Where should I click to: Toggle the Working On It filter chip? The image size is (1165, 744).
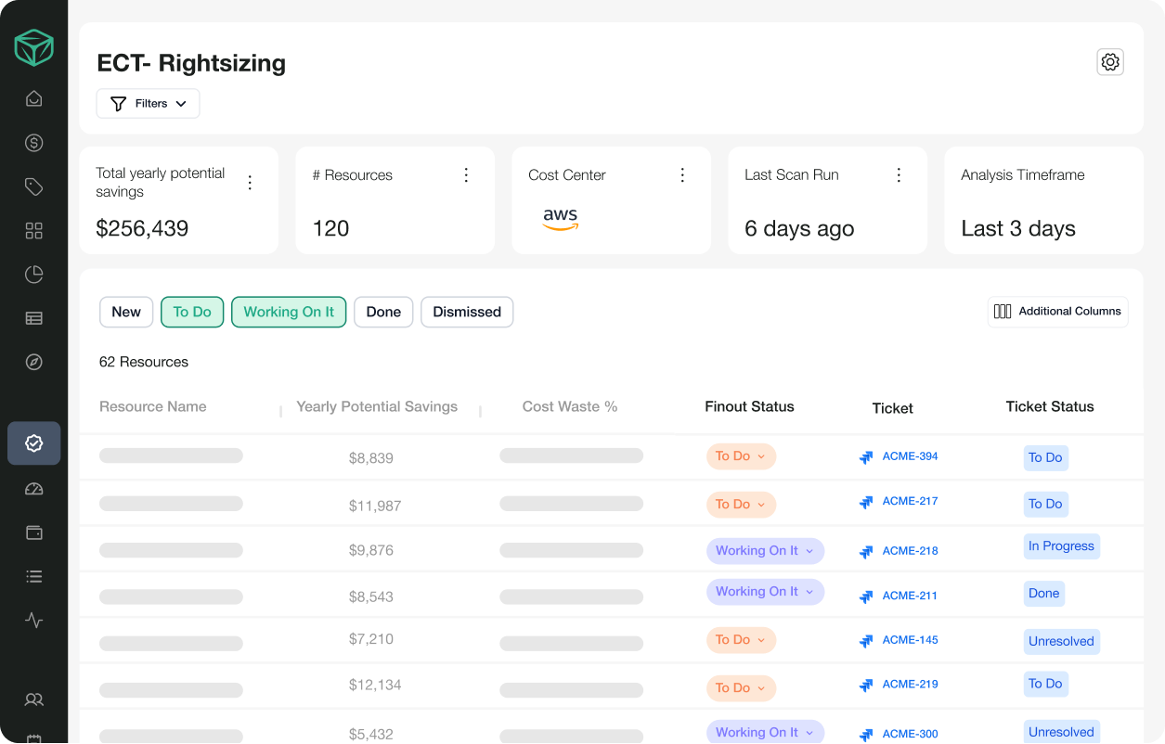click(x=289, y=312)
